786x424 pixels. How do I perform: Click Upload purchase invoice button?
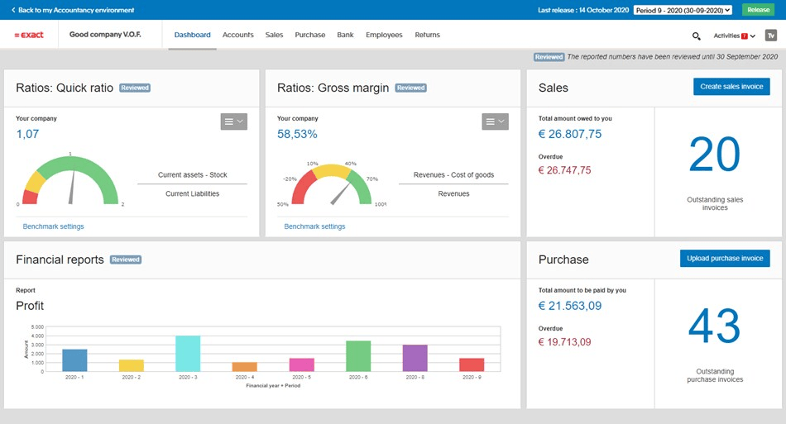[725, 259]
